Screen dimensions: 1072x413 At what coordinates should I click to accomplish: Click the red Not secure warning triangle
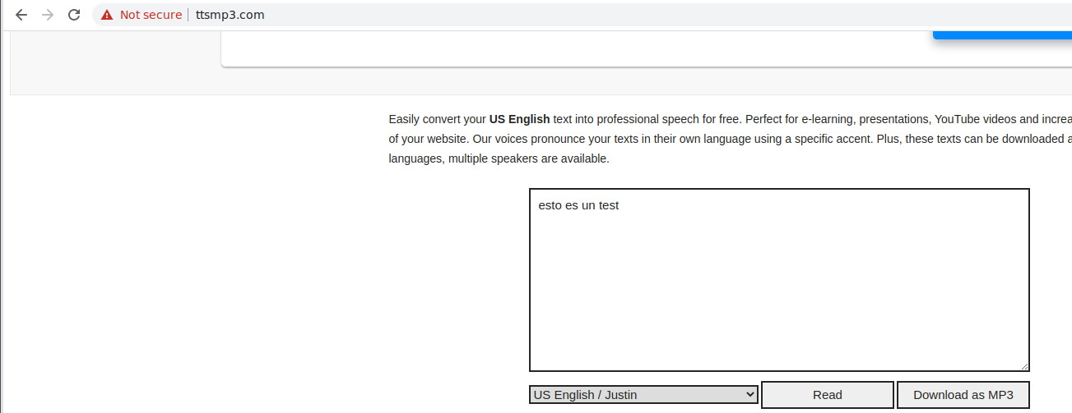107,15
